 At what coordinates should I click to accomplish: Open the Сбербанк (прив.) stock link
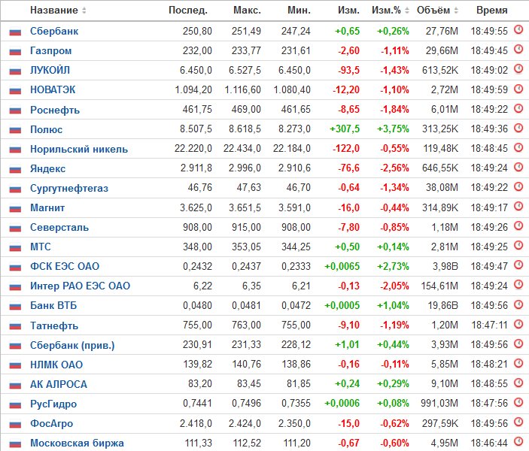point(72,346)
